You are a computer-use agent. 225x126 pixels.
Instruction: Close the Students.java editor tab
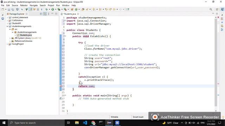click(78, 14)
